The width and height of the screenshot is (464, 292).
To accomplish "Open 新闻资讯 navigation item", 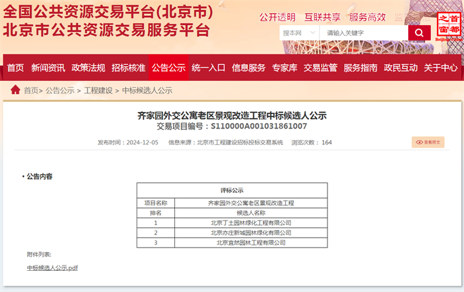I will [48, 68].
